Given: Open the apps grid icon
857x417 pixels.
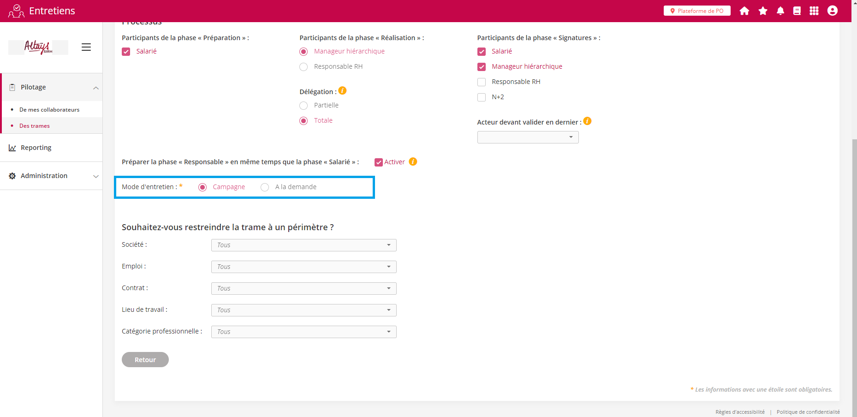Looking at the screenshot, I should pos(814,11).
